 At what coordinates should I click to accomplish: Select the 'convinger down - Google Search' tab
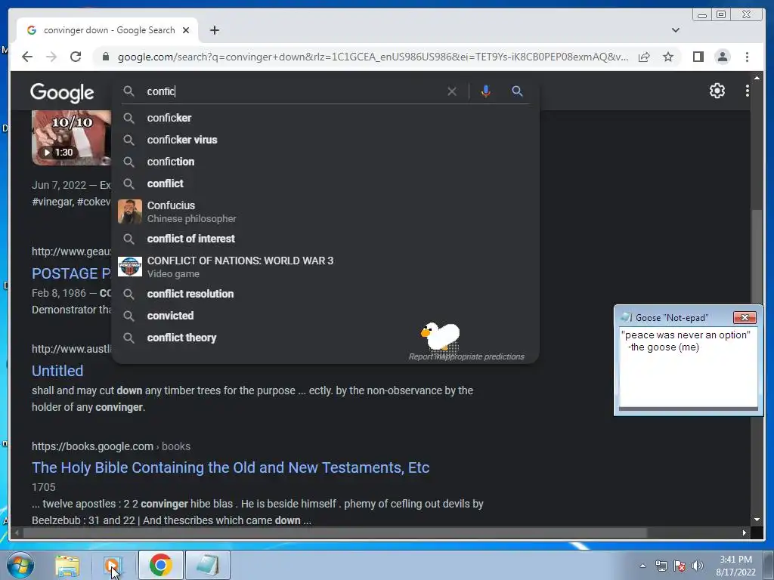tap(107, 30)
